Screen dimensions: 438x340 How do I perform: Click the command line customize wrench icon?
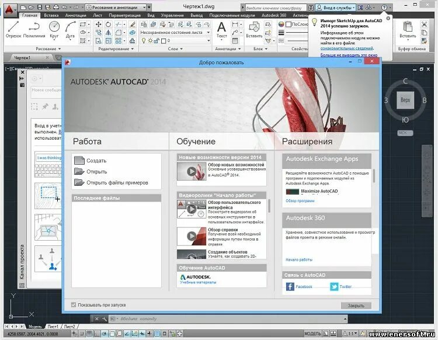pyautogui.click(x=104, y=319)
